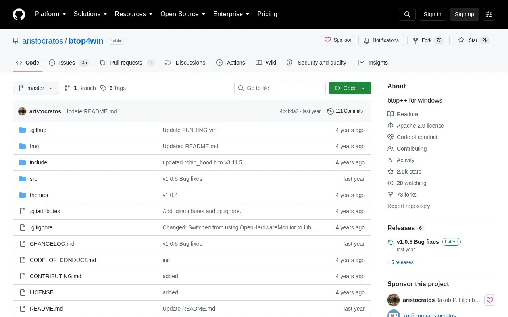This screenshot has height=317, width=508.
Task: Fork the repository using the Fork button
Action: point(428,40)
